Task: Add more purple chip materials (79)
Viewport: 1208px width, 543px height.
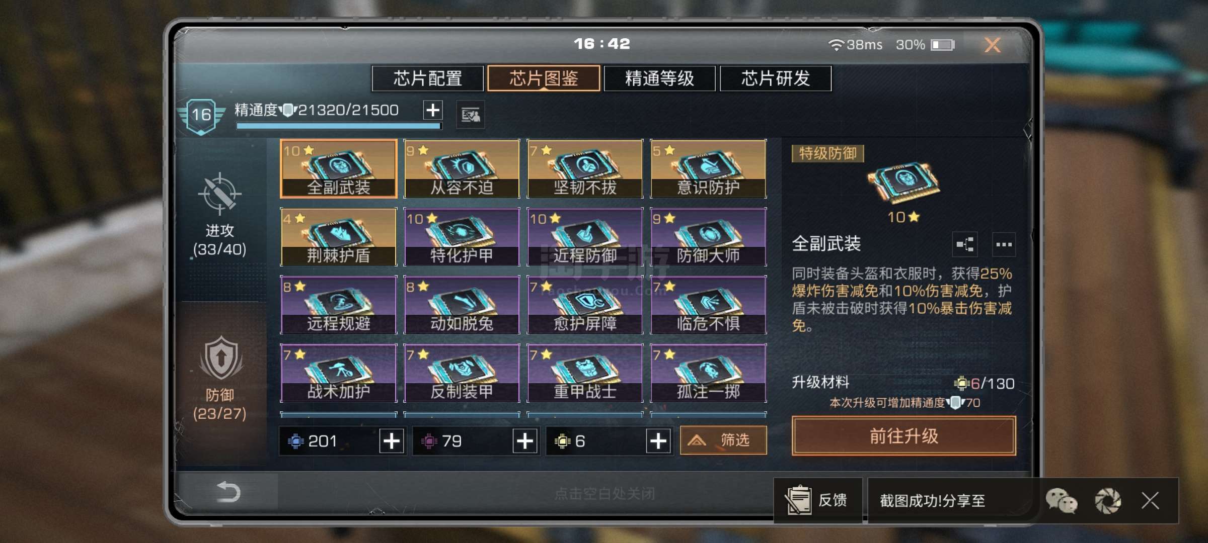Action: pos(525,441)
